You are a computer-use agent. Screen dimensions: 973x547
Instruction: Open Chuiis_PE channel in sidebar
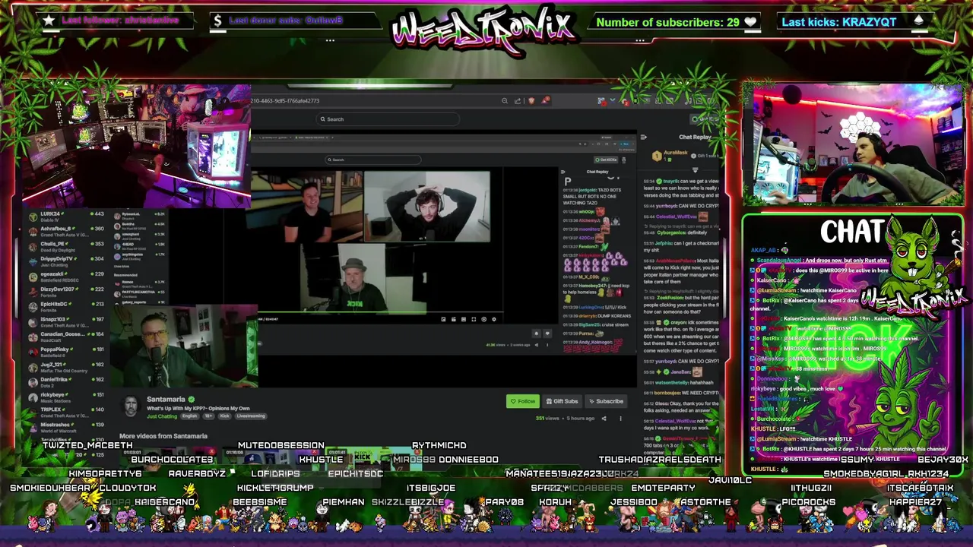click(x=65, y=245)
